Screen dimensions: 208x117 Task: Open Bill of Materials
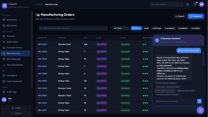[16, 59]
